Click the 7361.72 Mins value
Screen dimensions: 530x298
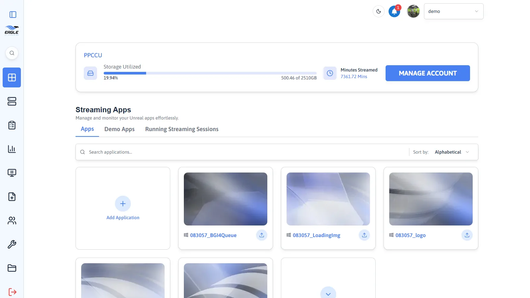point(354,76)
